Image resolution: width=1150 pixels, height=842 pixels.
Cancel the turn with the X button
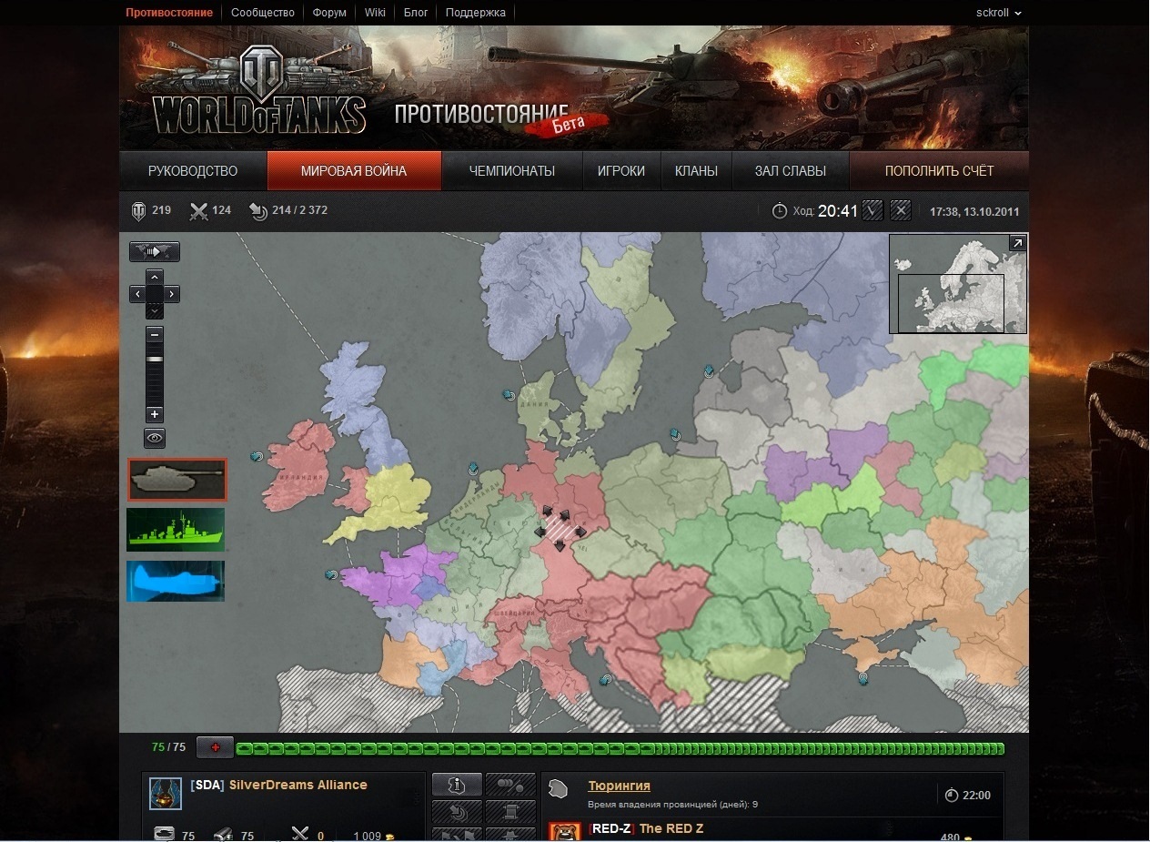coord(901,210)
